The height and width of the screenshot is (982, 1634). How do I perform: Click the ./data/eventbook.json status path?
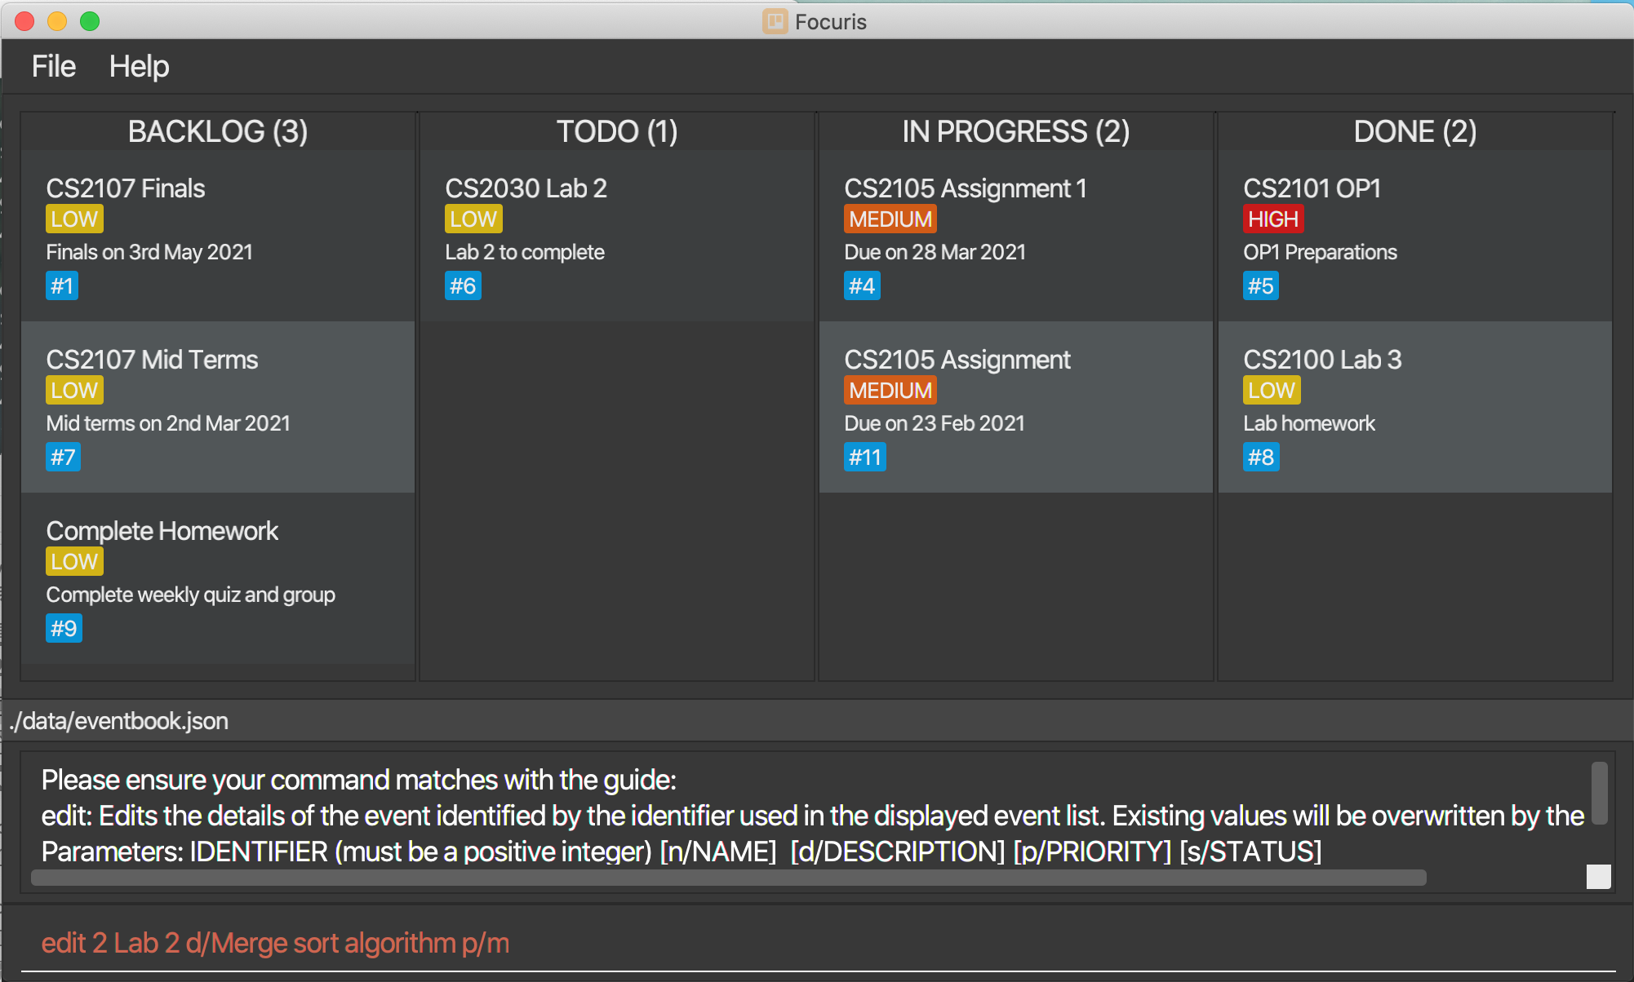pyautogui.click(x=119, y=722)
